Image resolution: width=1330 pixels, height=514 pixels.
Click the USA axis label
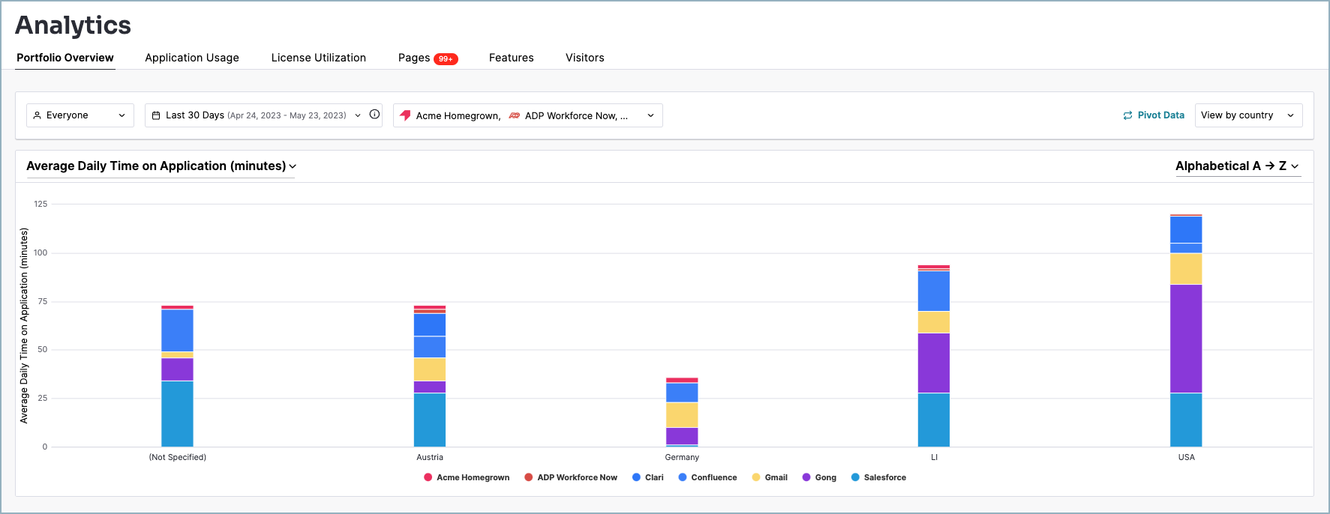pos(1187,457)
